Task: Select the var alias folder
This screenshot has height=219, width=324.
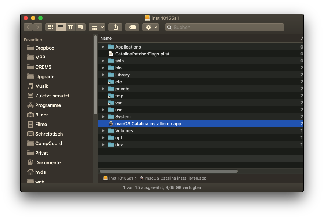Action: [201, 103]
